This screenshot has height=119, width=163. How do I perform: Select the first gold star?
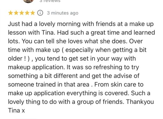(10, 13)
